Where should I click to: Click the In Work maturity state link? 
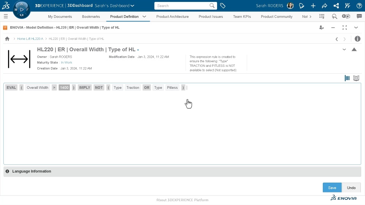click(x=67, y=63)
